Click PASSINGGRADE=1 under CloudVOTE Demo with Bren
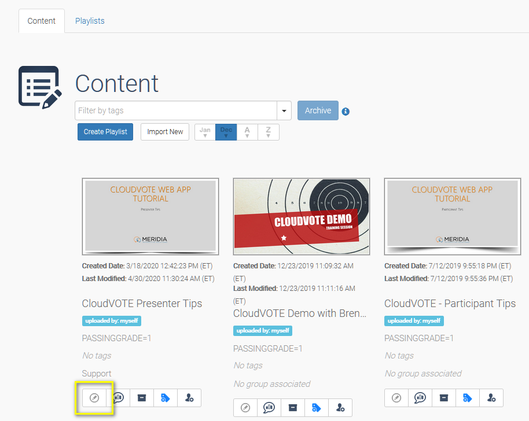The width and height of the screenshot is (529, 421). (x=268, y=349)
